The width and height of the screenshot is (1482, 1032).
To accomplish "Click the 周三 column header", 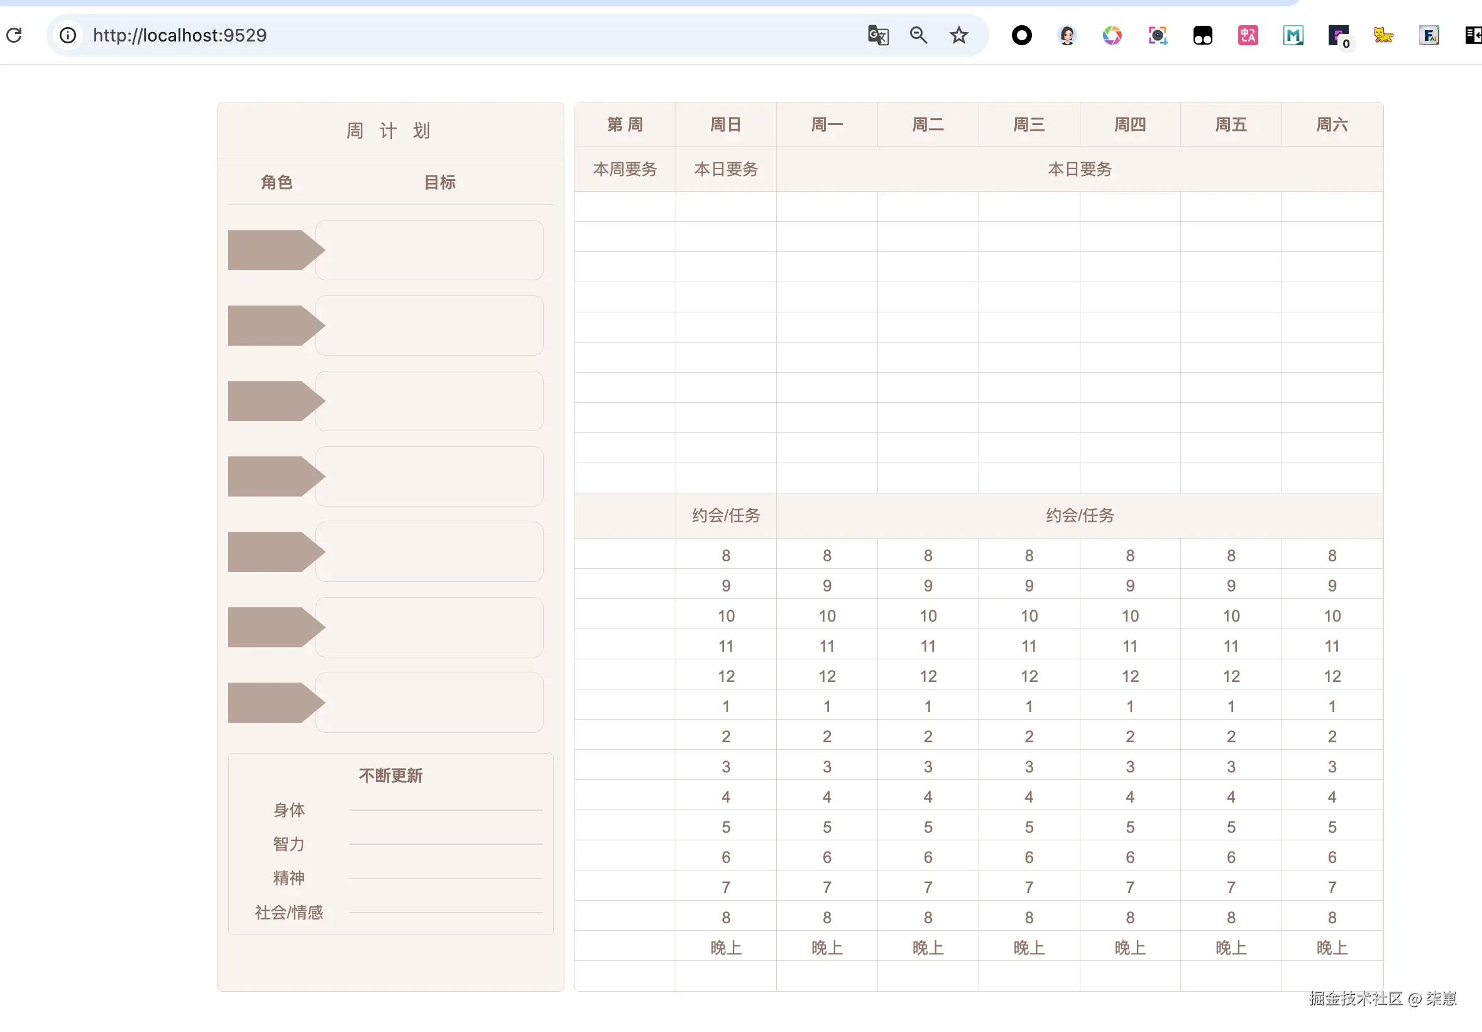I will 1029,124.
